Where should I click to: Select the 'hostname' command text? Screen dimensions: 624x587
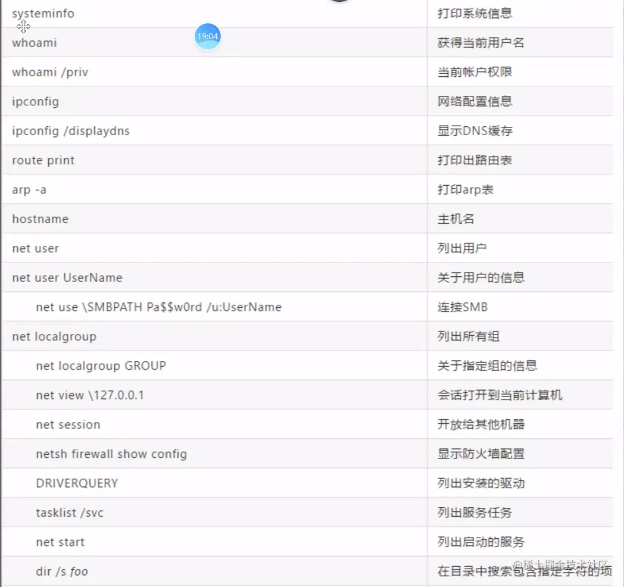tap(40, 219)
